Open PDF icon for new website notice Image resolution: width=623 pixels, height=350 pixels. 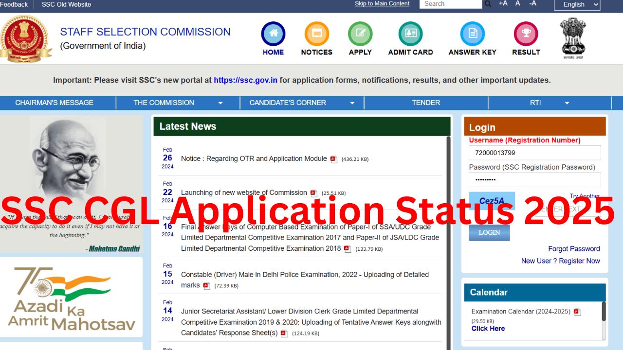(x=313, y=193)
